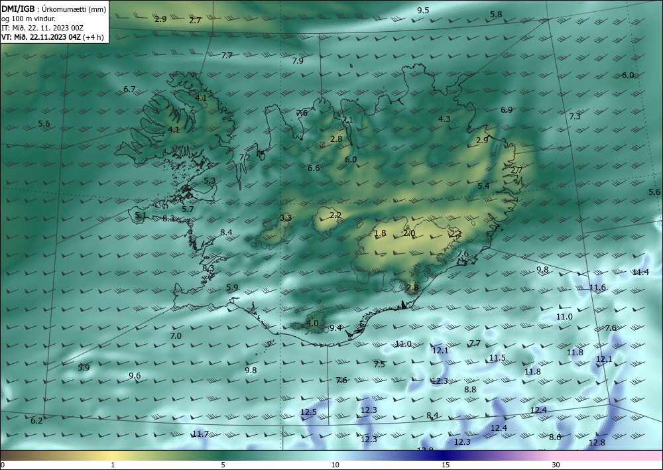Click the 7.3 value east of Iceland
Image resolution: width=663 pixels, height=470 pixels.
click(x=575, y=117)
